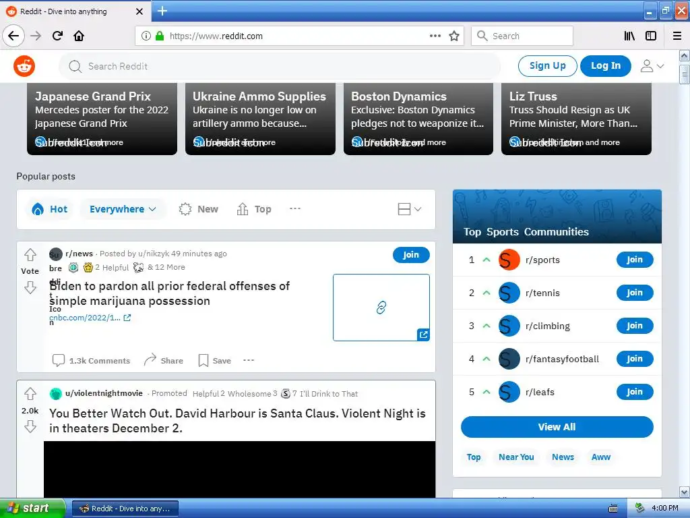Select the Top category link in sidebar

tap(474, 457)
